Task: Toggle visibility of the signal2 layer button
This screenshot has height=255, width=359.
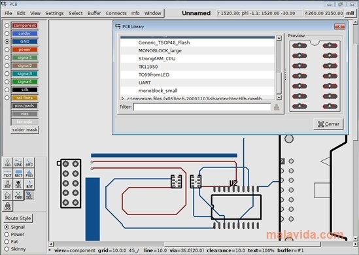Action: [25, 65]
